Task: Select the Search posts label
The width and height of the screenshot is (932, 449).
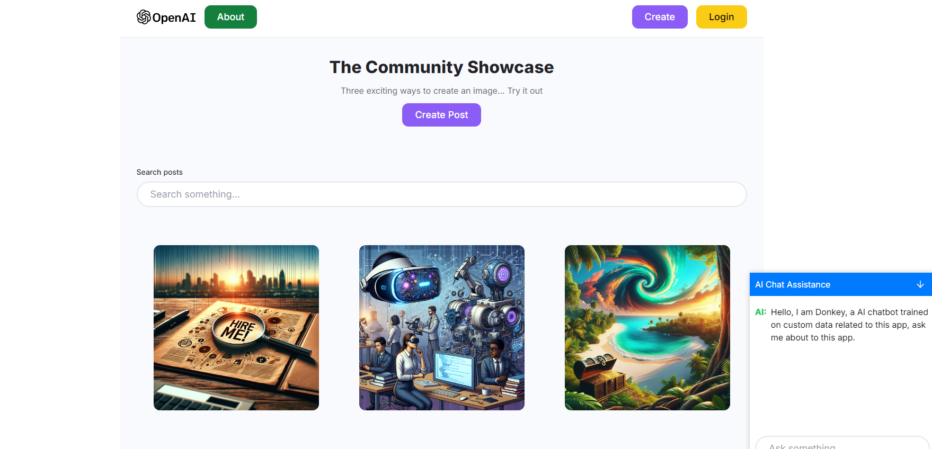Action: pos(159,172)
